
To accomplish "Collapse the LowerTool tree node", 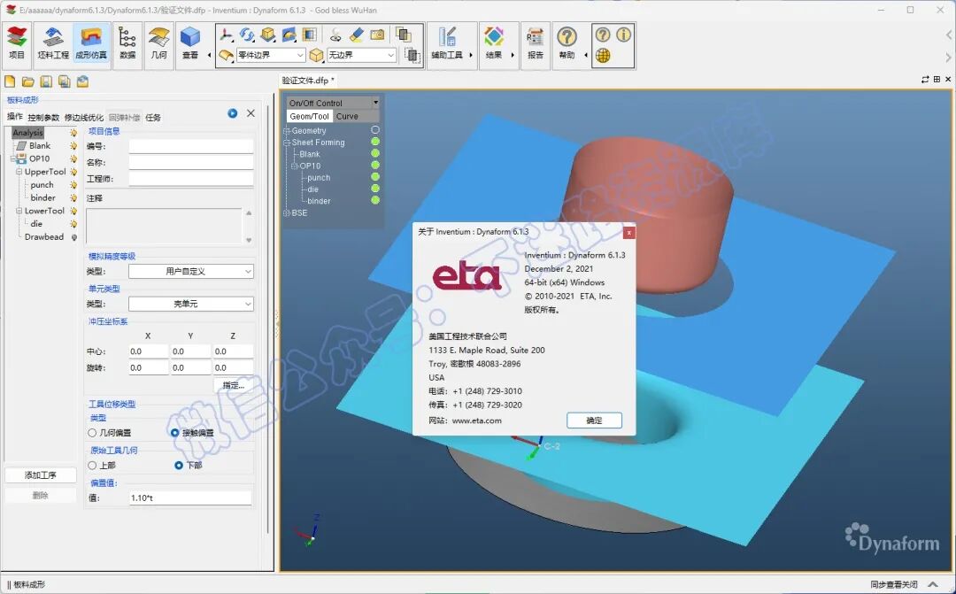I will coord(19,211).
